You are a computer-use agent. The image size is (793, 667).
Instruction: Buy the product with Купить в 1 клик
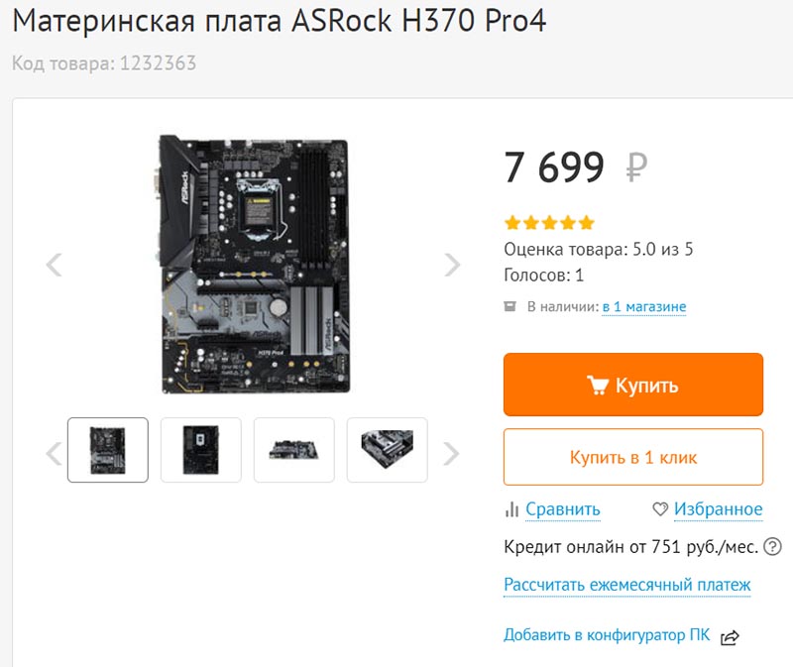[x=633, y=457]
